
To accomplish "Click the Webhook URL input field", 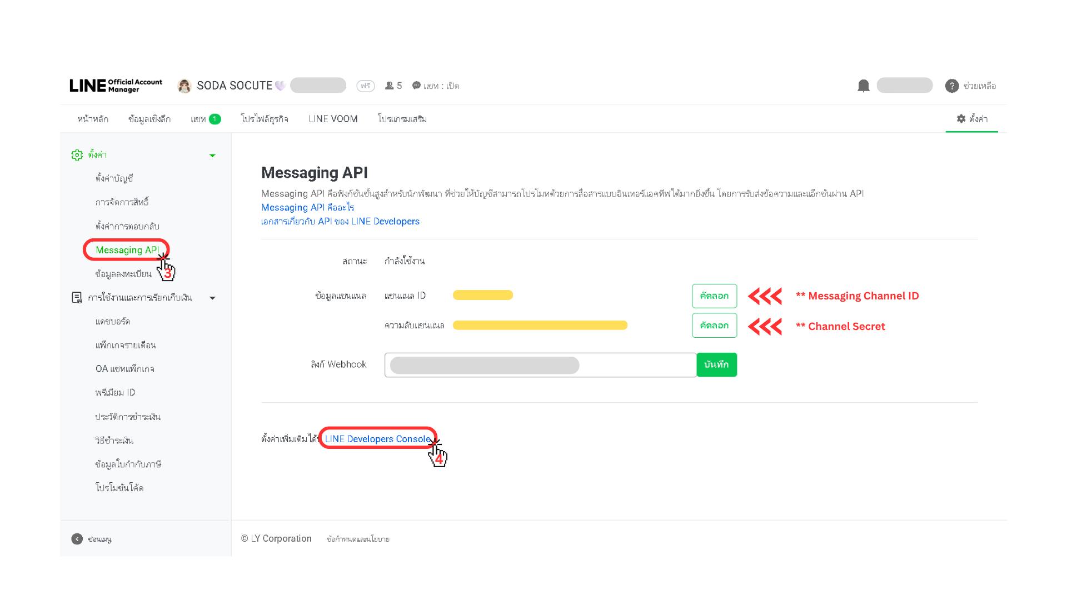I will 540,365.
